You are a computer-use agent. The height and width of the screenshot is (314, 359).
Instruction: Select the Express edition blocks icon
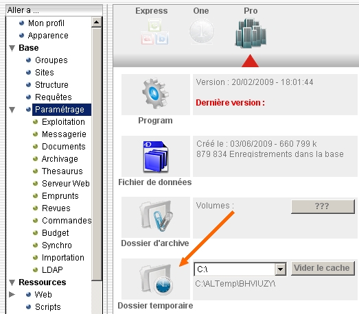coord(154,32)
